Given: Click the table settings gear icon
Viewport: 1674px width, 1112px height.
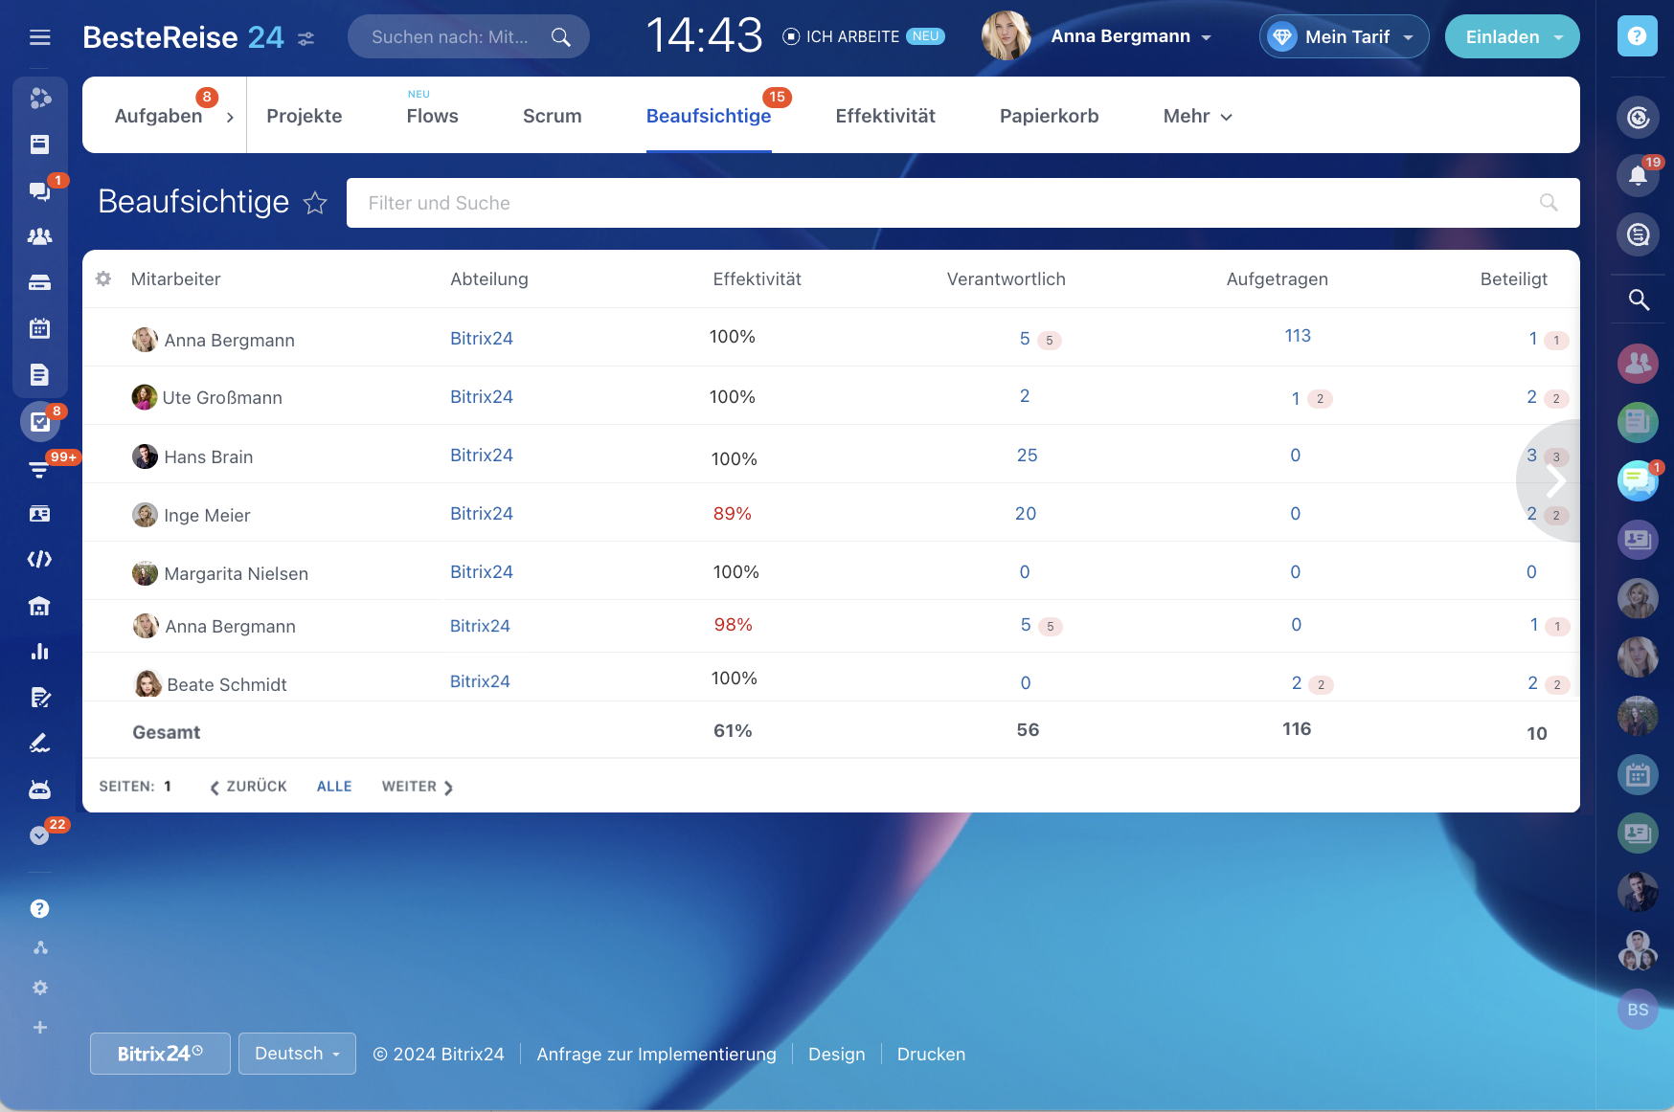Looking at the screenshot, I should [x=103, y=278].
